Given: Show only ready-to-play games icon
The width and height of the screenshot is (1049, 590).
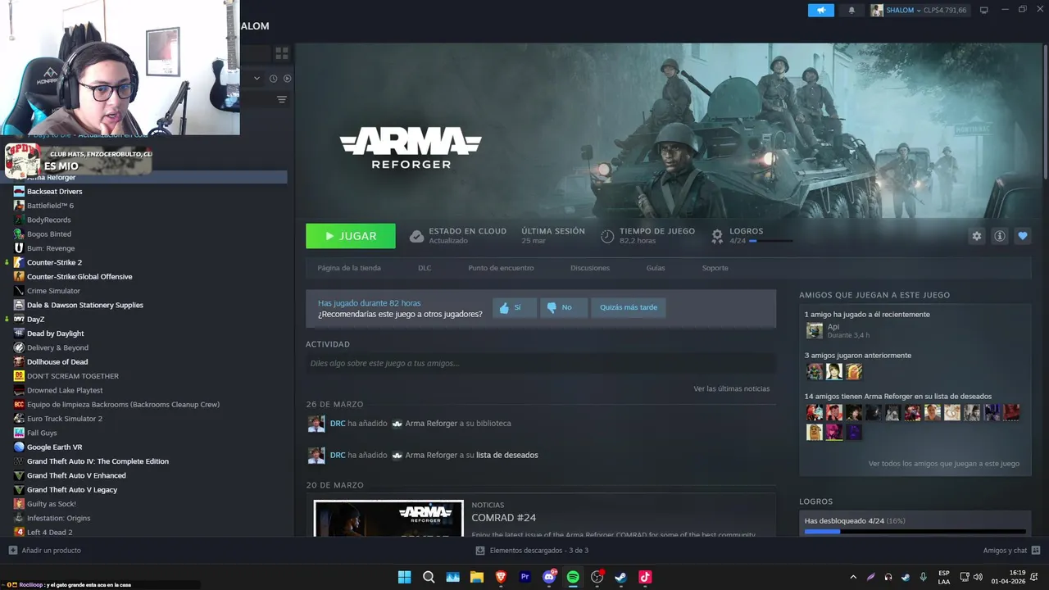Looking at the screenshot, I should coord(287,79).
